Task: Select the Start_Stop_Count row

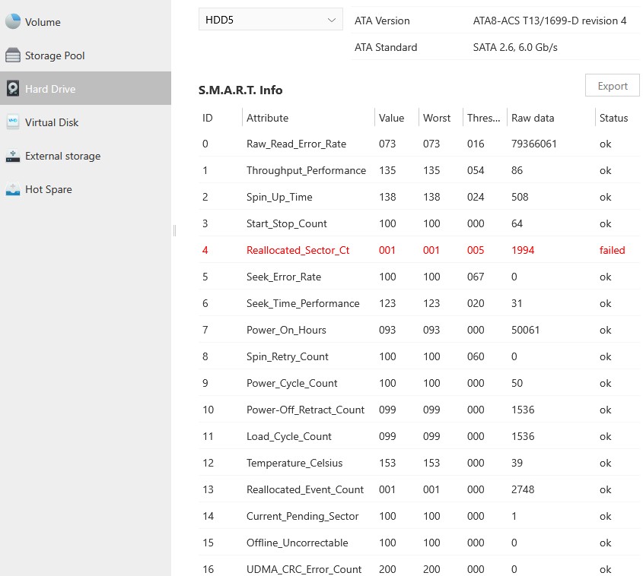Action: (x=419, y=223)
